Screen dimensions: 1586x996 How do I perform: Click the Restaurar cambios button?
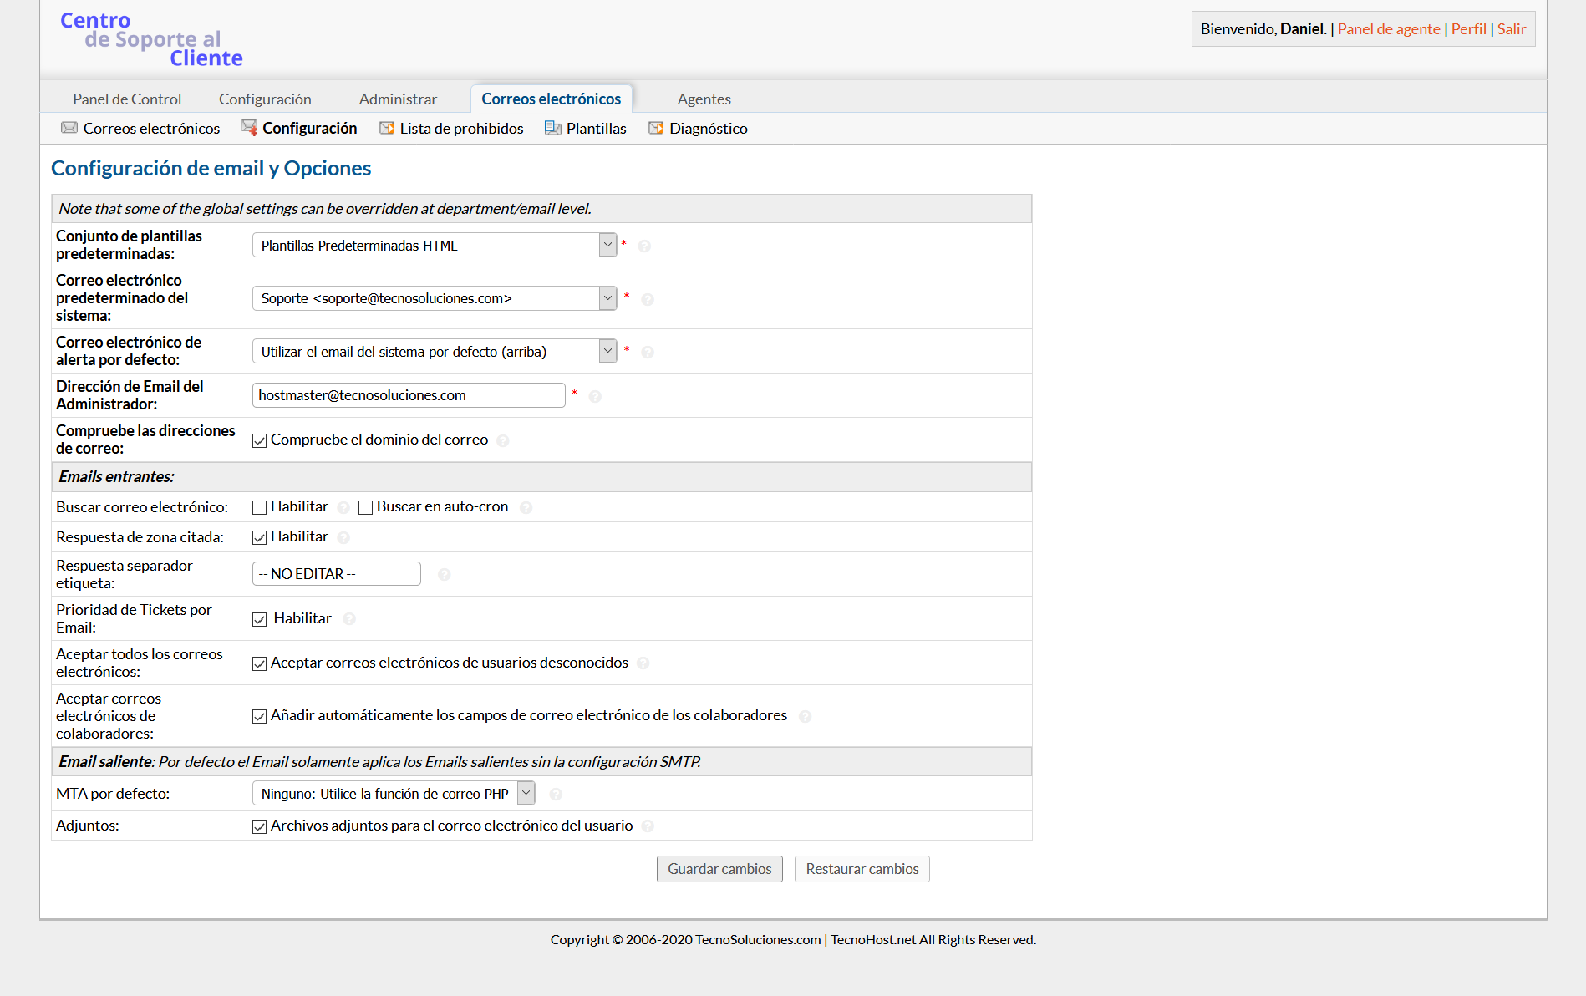point(862,869)
